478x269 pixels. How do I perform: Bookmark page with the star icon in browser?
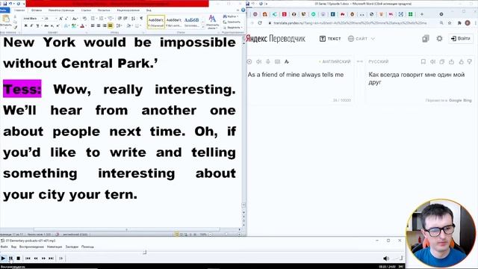click(x=450, y=23)
